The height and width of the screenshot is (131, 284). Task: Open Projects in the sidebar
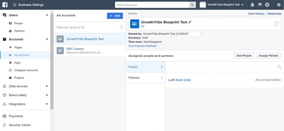(19, 78)
